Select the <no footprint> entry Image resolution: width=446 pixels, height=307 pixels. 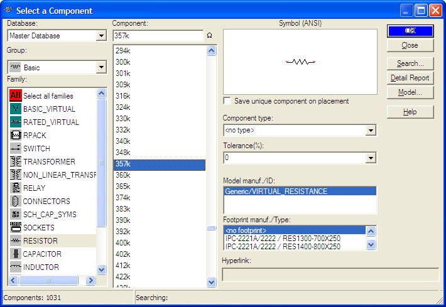point(295,230)
